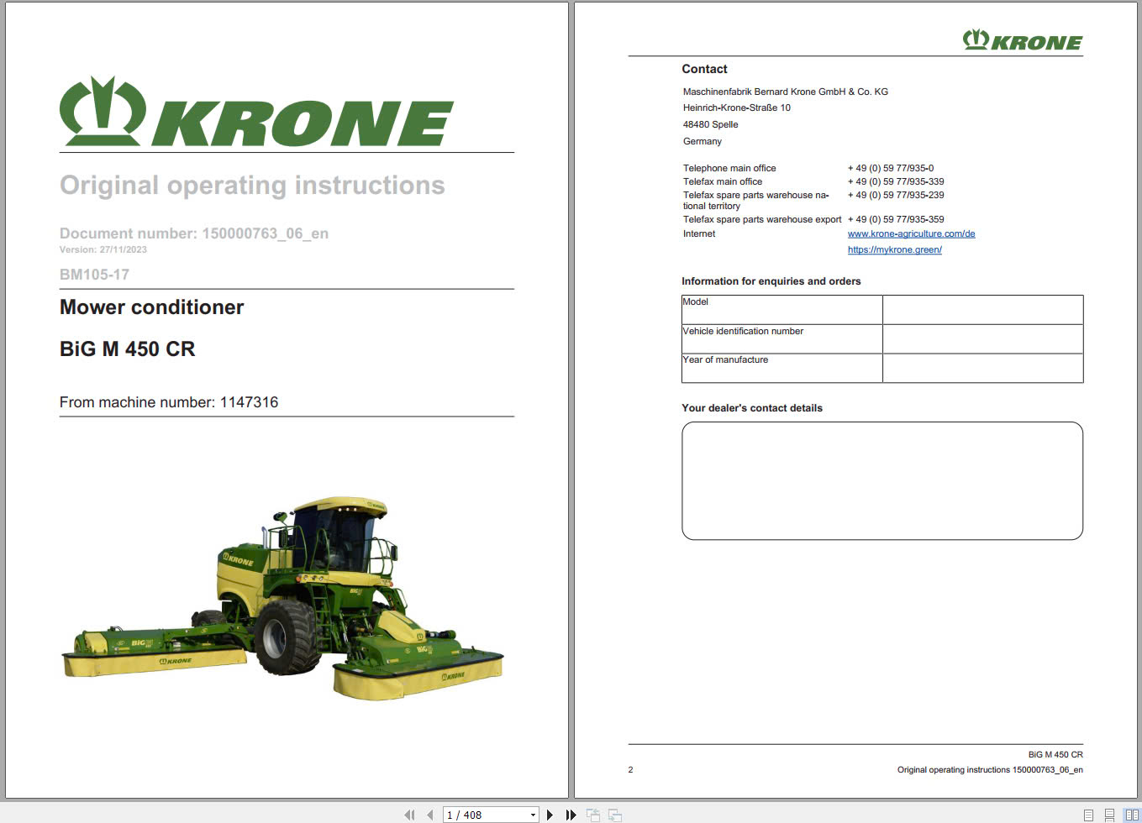
Task: Click the 'Telefax main office' label
Action: pos(723,181)
